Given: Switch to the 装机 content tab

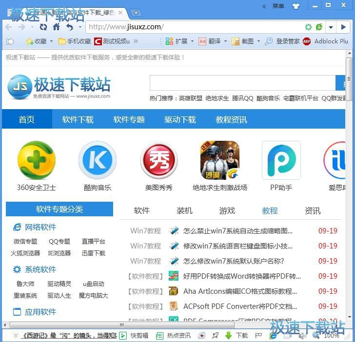Looking at the screenshot, I should [x=184, y=210].
